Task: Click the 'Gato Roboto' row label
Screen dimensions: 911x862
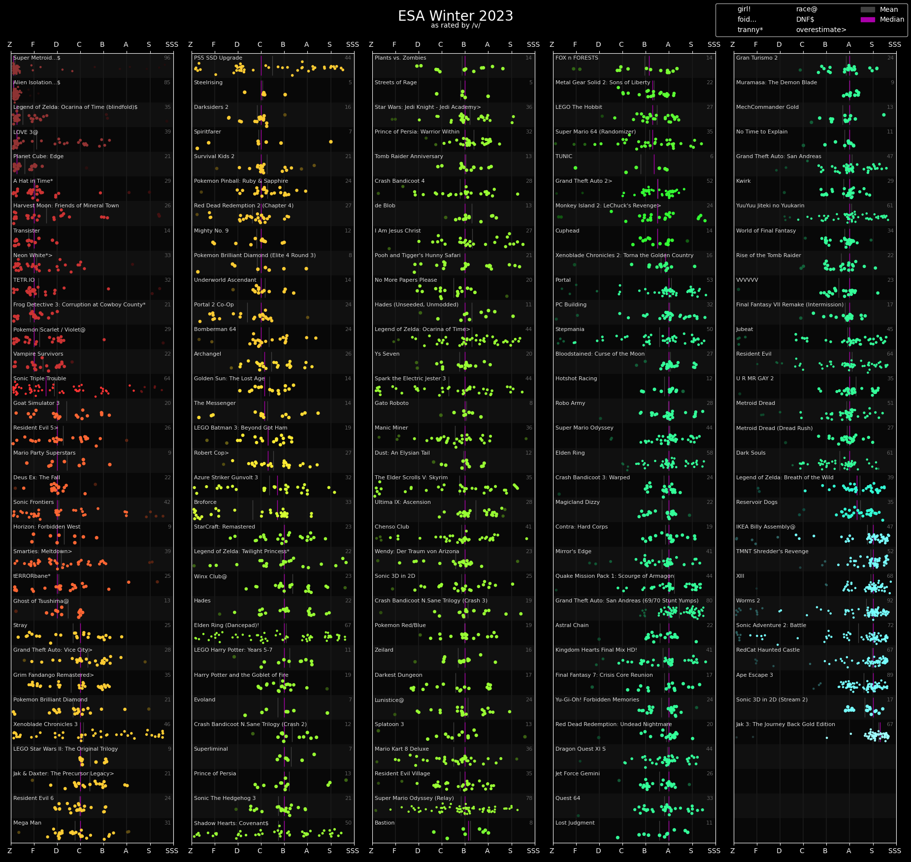Action: point(391,403)
